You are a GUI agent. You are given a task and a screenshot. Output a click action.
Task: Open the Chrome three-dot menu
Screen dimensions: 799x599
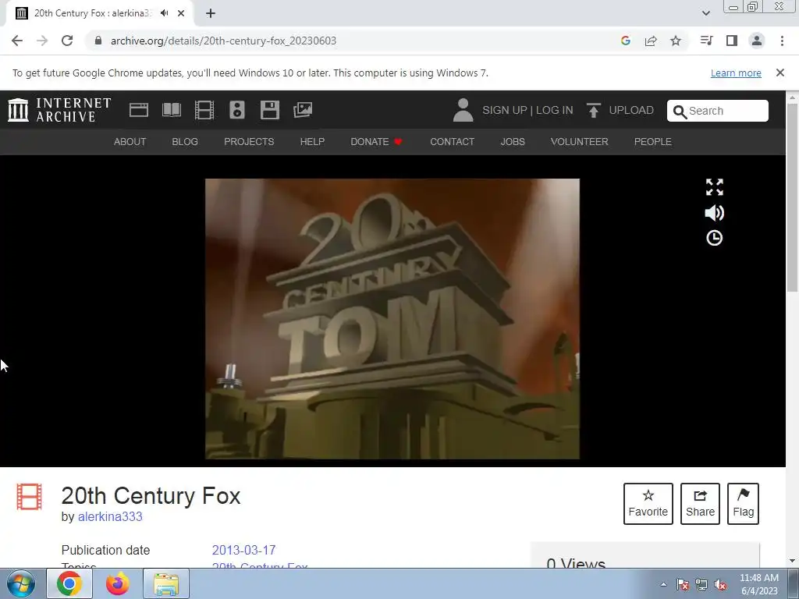[782, 41]
